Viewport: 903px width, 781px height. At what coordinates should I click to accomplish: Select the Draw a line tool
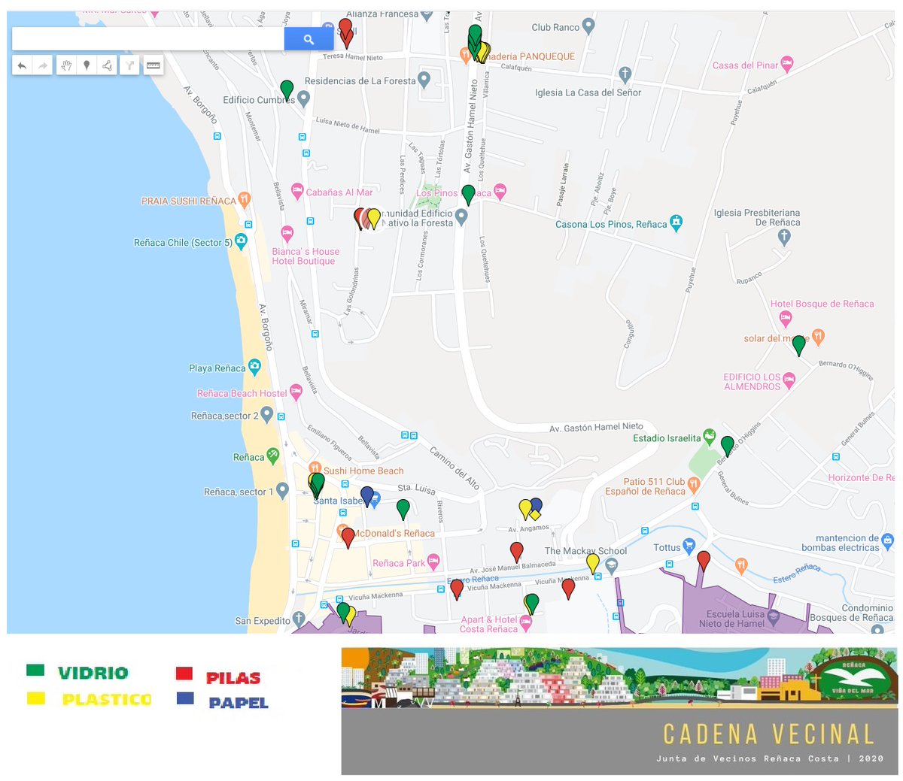pos(108,66)
